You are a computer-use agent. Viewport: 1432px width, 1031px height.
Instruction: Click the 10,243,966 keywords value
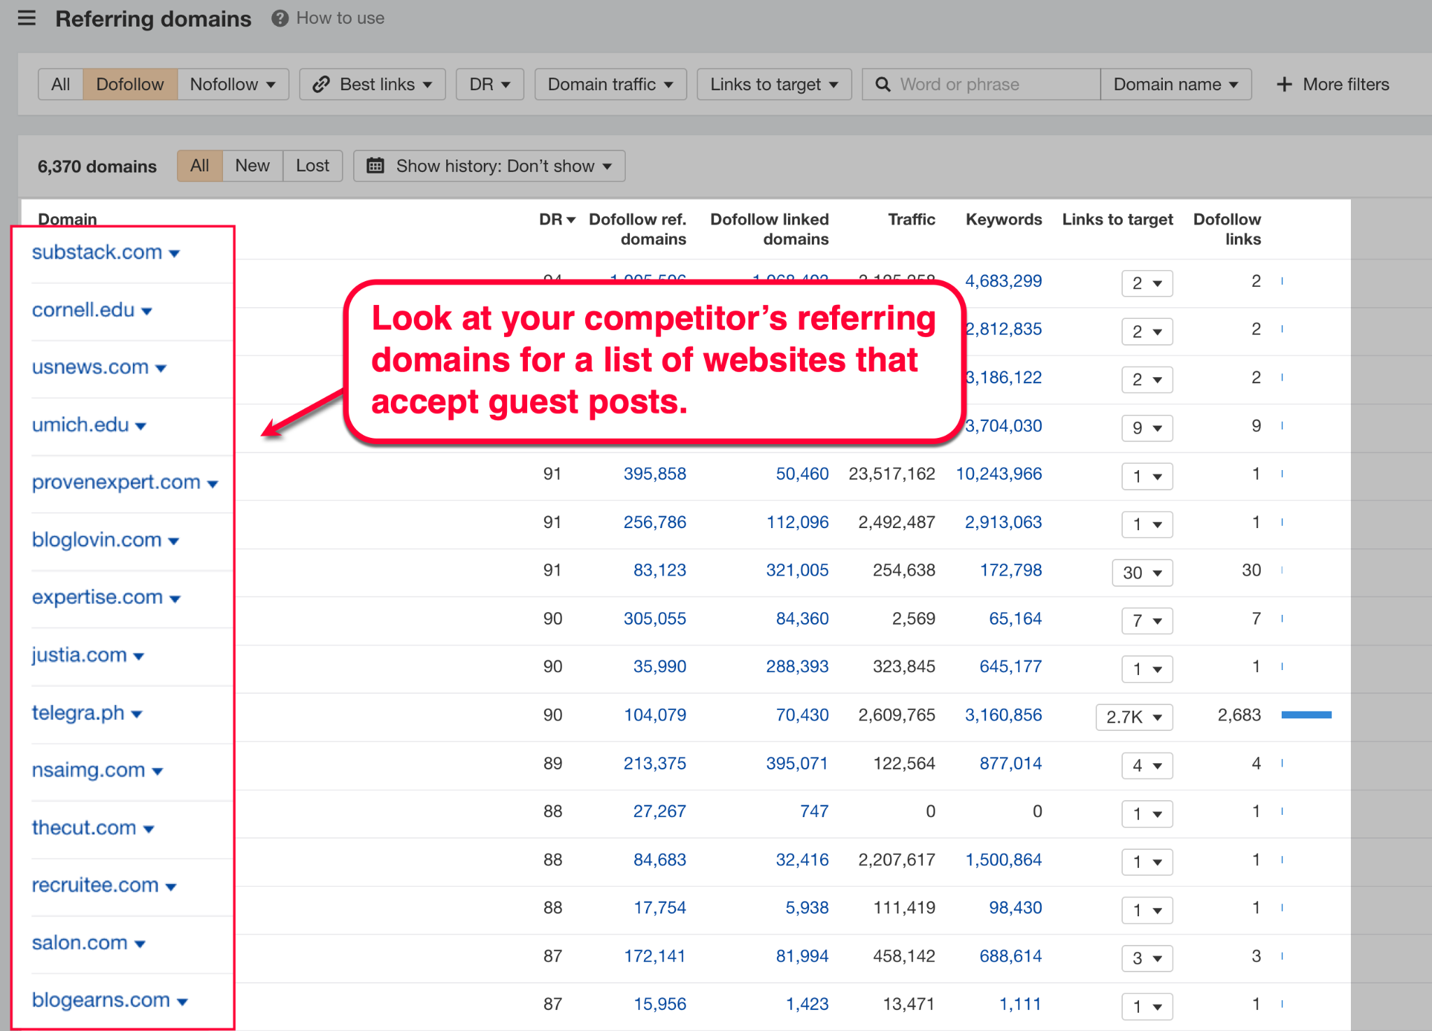[x=998, y=474]
